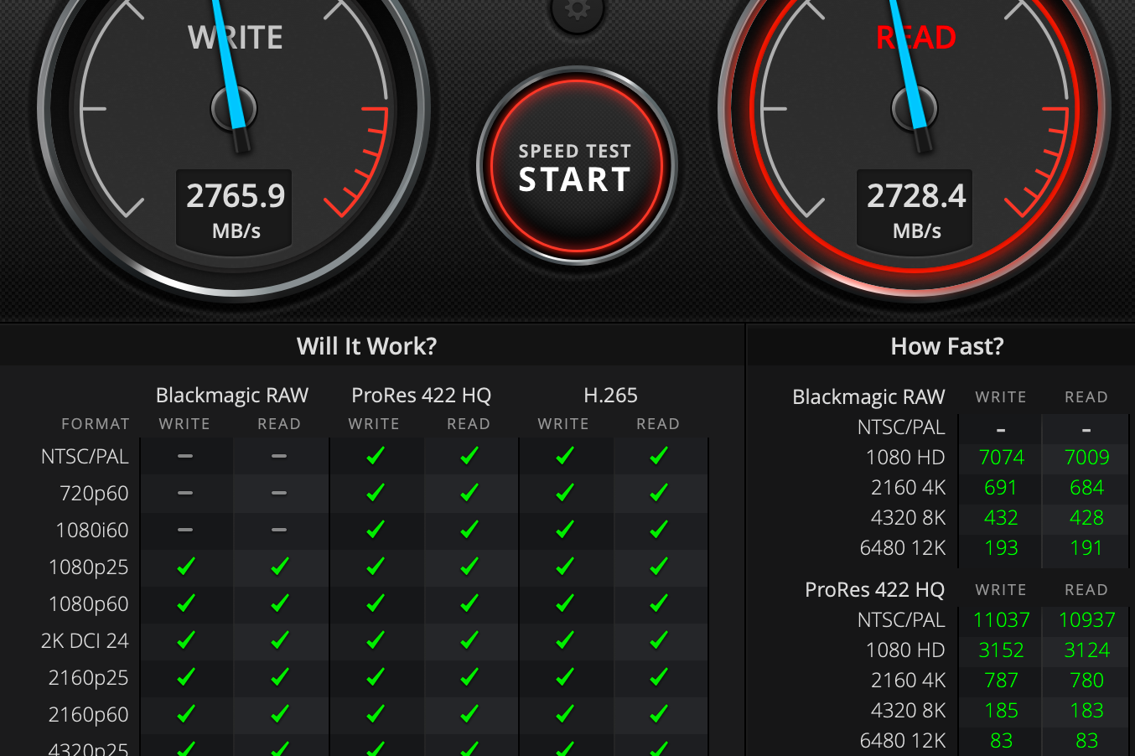Click H.265 read checkmark for 2160p60
The width and height of the screenshot is (1135, 756).
click(659, 714)
